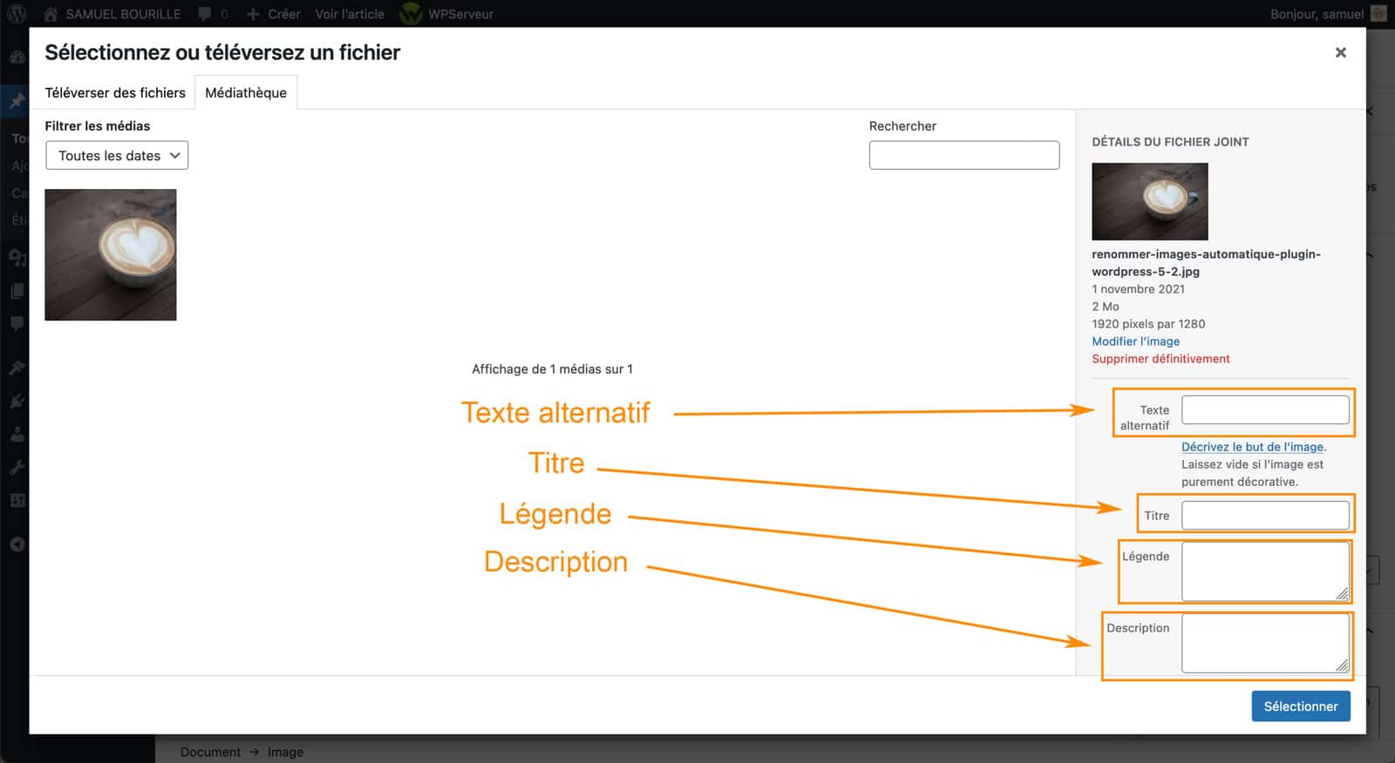Image resolution: width=1395 pixels, height=763 pixels.
Task: Click the WPServeur logo icon
Action: [x=411, y=14]
